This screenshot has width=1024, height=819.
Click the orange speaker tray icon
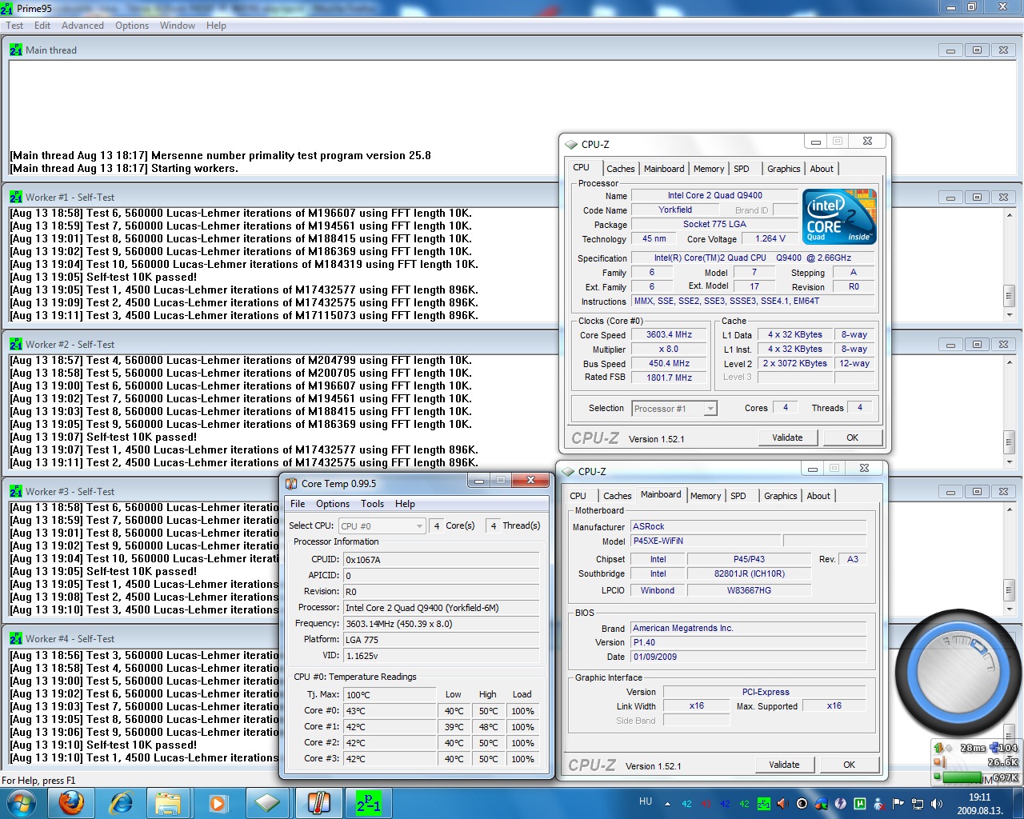pos(782,804)
